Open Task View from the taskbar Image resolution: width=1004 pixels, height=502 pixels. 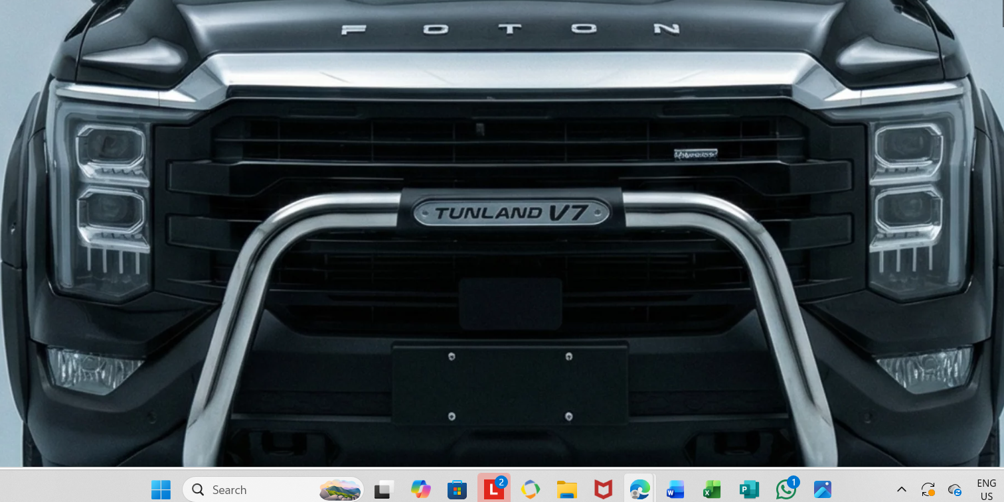(384, 490)
